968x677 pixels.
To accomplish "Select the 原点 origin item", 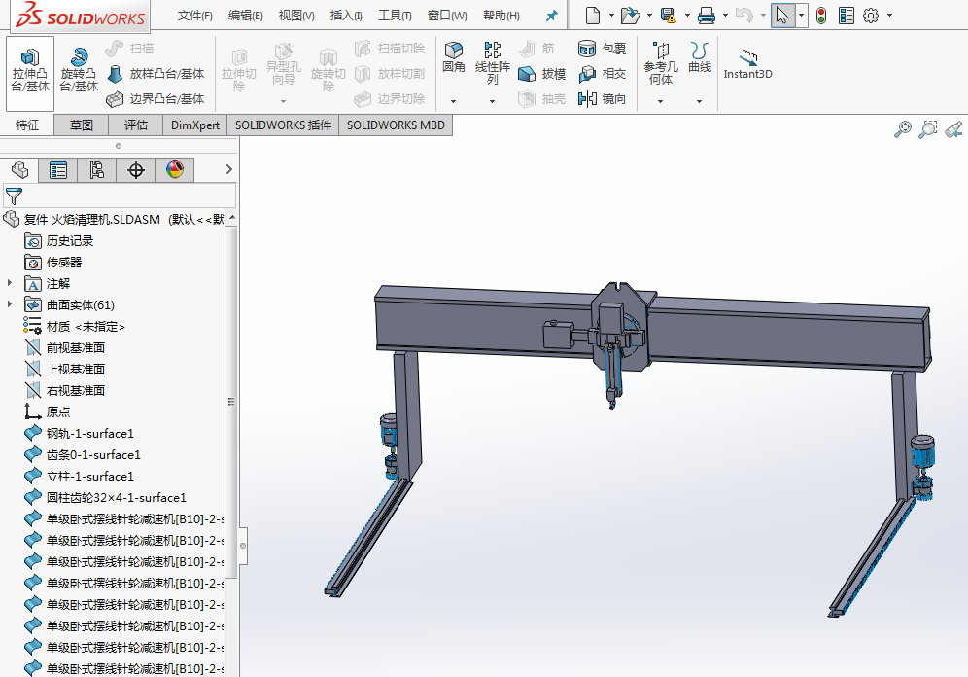I will click(47, 412).
